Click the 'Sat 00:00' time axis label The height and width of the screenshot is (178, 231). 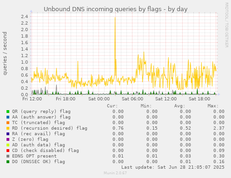coord(99,99)
